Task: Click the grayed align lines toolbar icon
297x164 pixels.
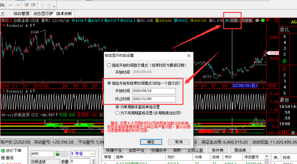Action: tap(42, 5)
